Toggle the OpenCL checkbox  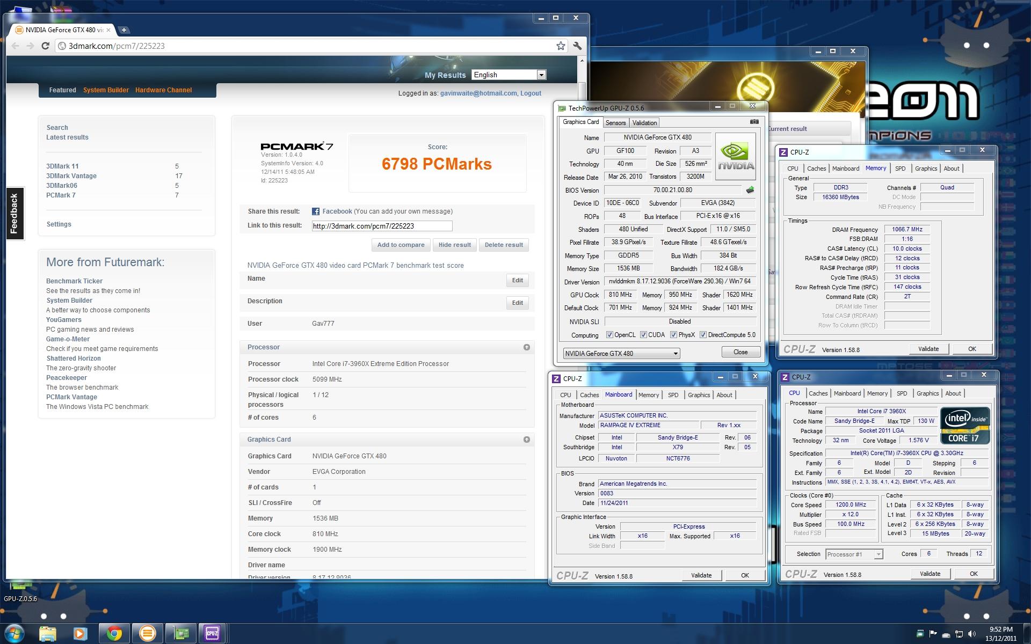pos(609,335)
